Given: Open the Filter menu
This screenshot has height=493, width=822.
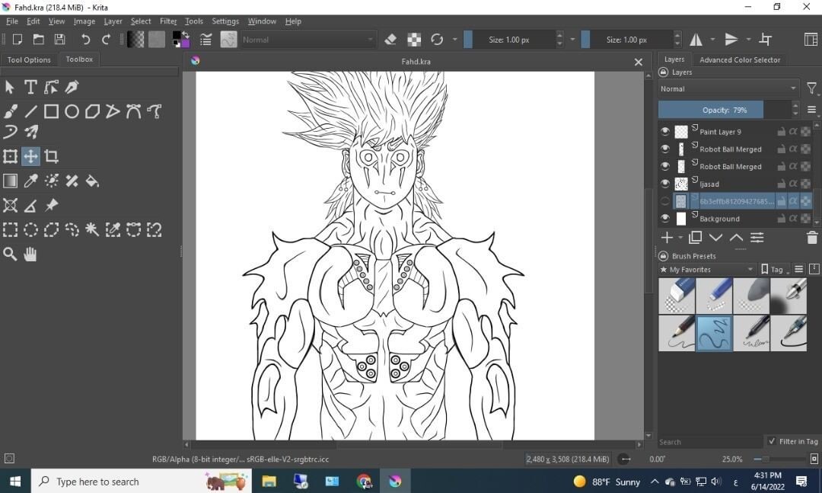Looking at the screenshot, I should [x=167, y=21].
